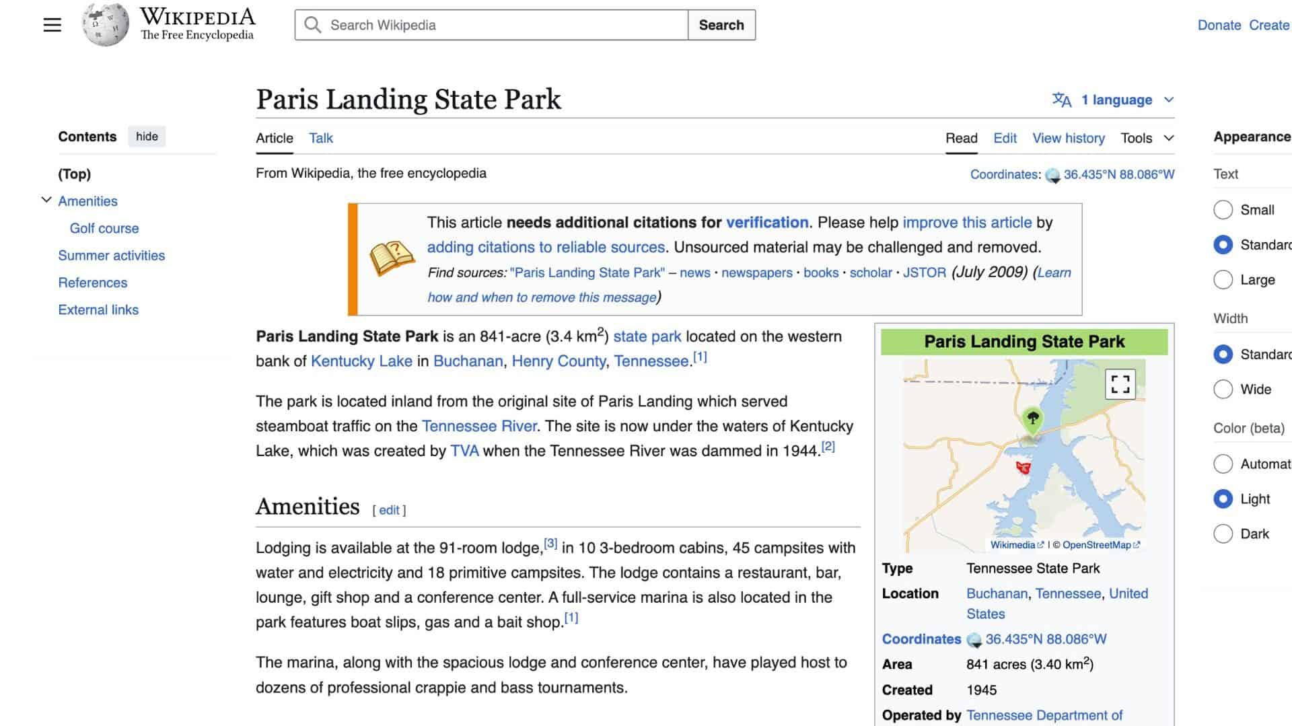1292x726 pixels.
Task: Switch to the Article tab
Action: point(275,138)
